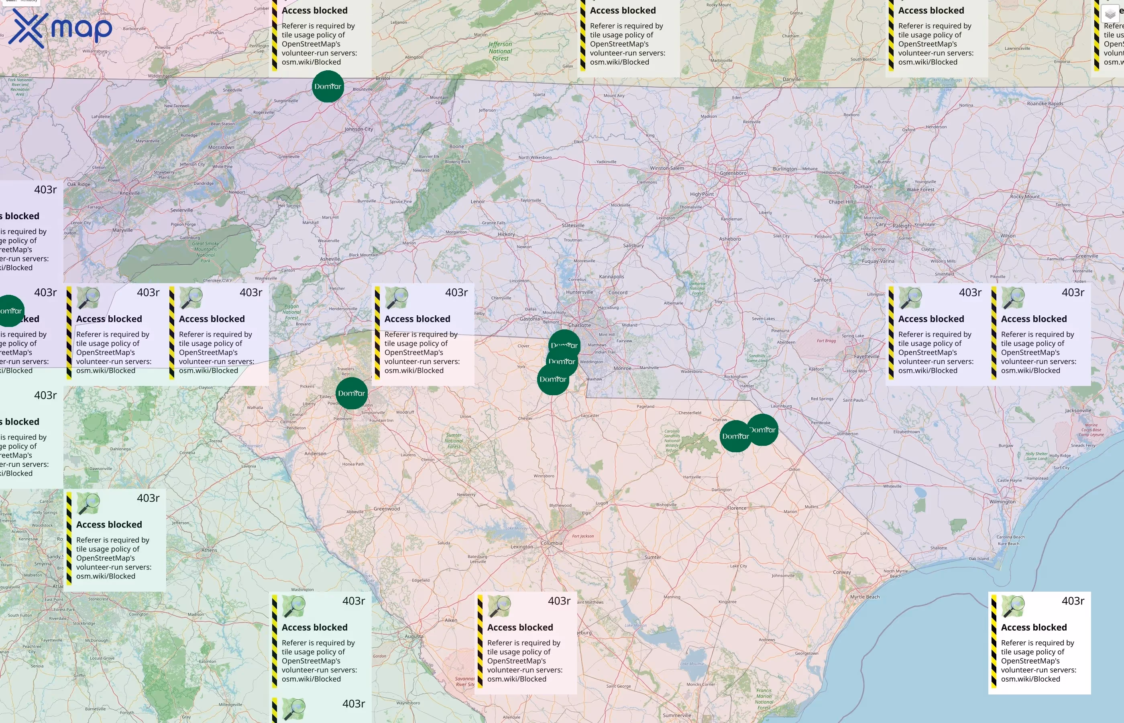Click the Xmap logo
The image size is (1124, 723).
click(60, 29)
